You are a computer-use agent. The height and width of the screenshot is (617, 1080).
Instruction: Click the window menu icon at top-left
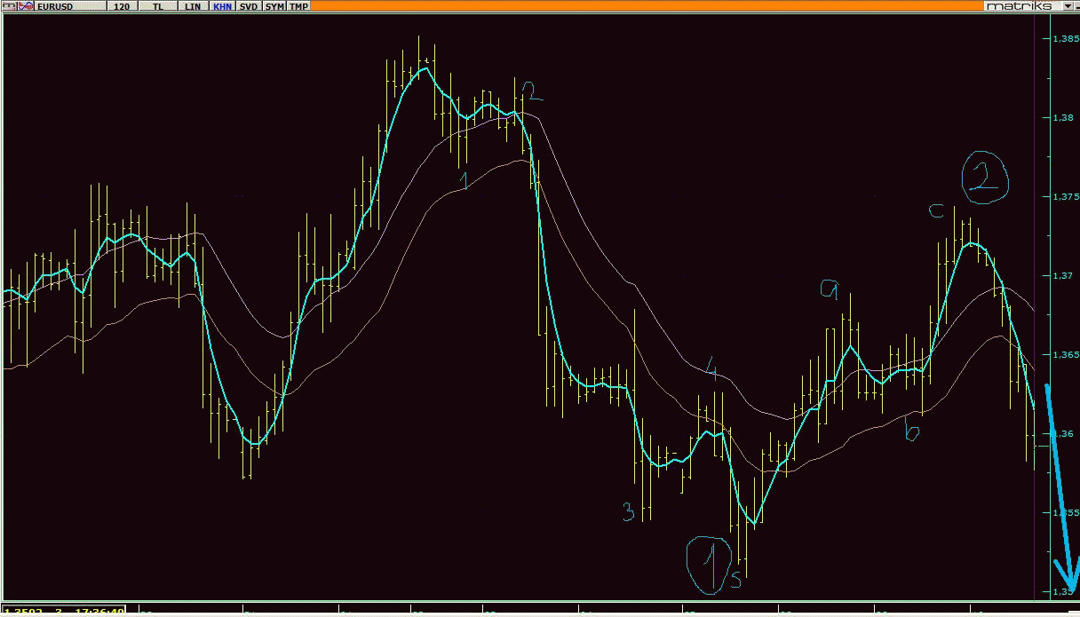coord(8,6)
